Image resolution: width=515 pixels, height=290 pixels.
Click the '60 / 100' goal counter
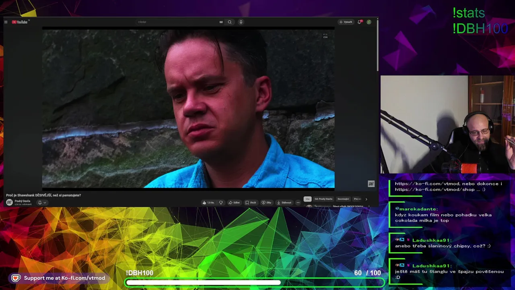coord(367,273)
